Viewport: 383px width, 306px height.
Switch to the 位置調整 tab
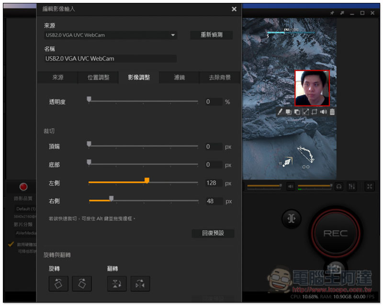98,78
